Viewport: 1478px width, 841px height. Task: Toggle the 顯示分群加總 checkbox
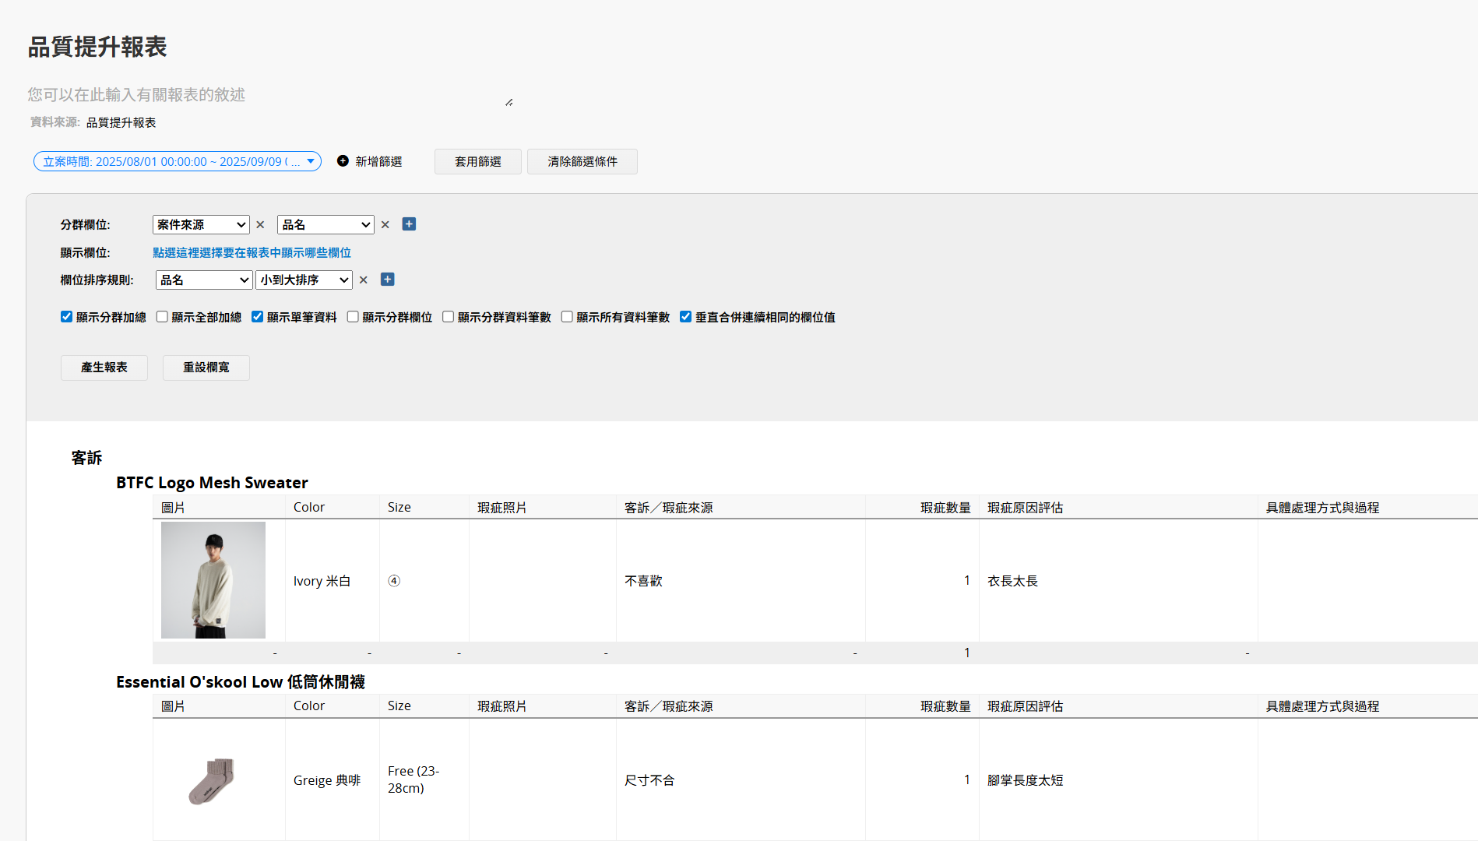click(x=67, y=317)
